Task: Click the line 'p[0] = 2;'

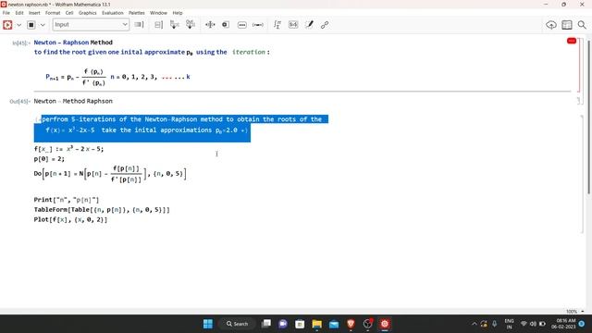Action: click(49, 159)
